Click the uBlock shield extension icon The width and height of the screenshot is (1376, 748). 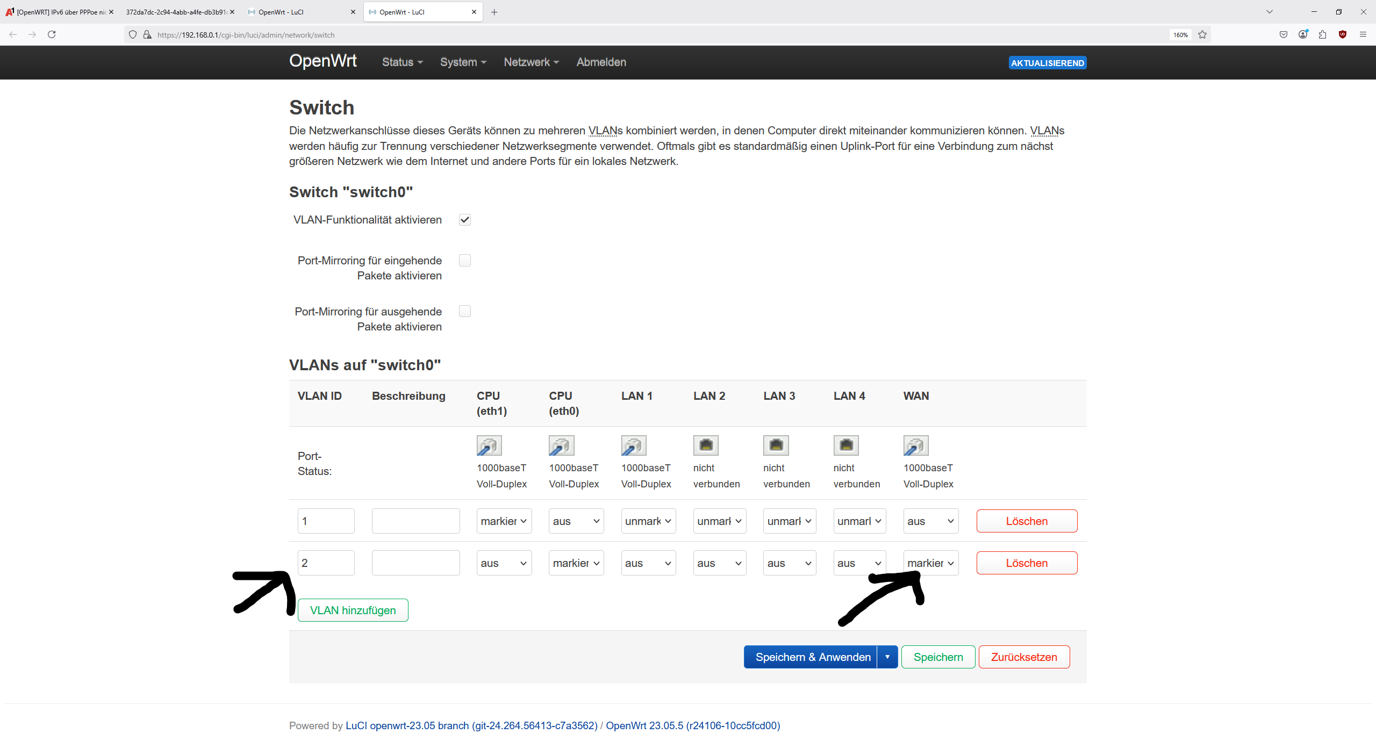click(x=1343, y=34)
